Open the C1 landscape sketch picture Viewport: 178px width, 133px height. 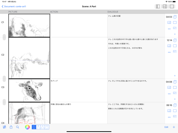coord(29,25)
